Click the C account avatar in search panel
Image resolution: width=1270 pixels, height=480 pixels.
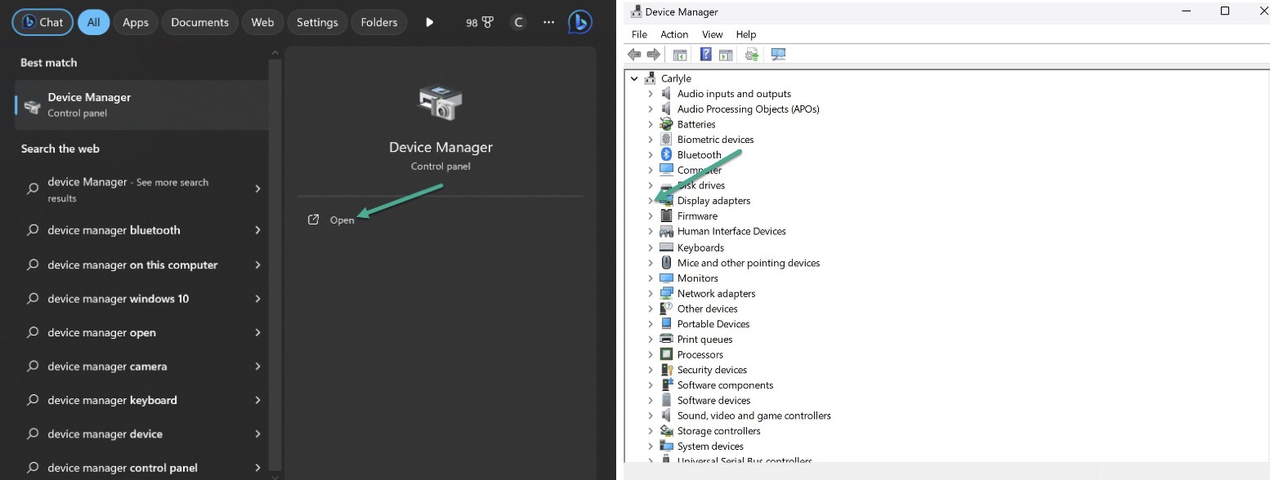(518, 23)
